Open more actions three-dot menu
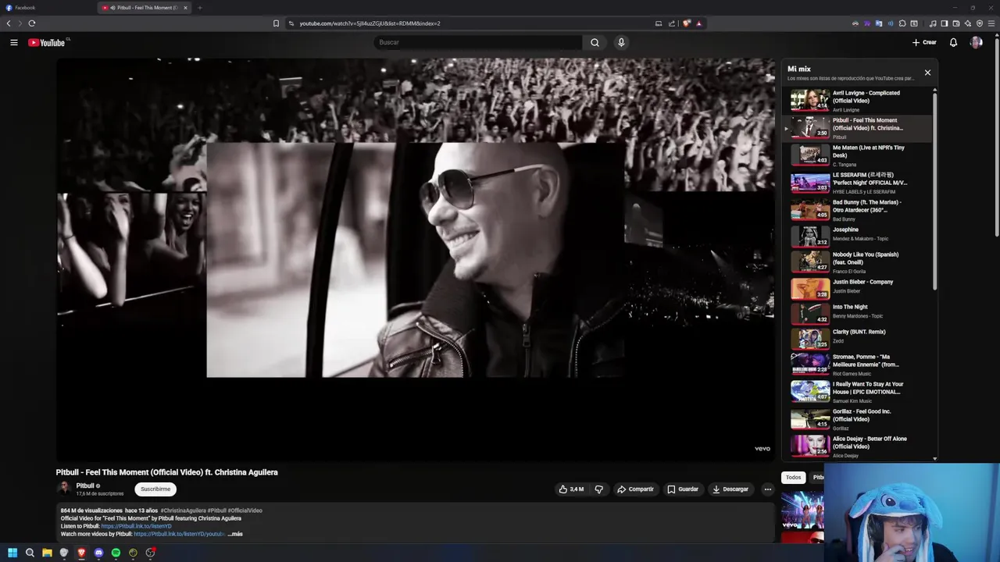 pyautogui.click(x=767, y=489)
